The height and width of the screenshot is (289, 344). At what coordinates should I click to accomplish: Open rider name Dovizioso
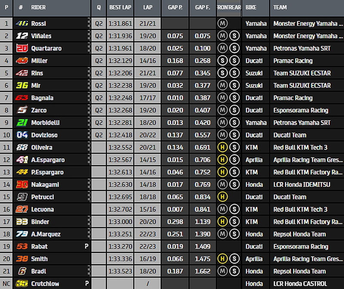click(44, 135)
